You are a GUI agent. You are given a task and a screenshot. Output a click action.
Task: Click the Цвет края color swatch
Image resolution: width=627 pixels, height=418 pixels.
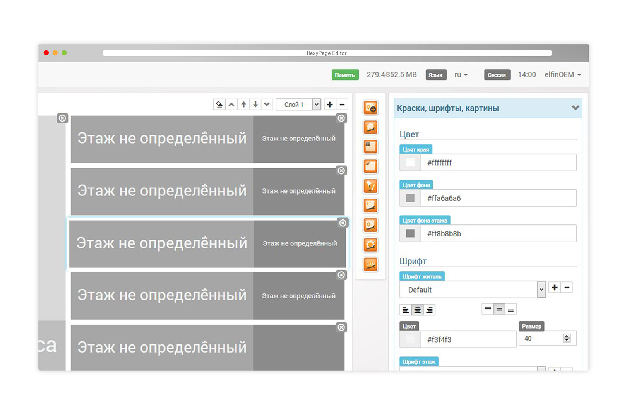click(410, 163)
